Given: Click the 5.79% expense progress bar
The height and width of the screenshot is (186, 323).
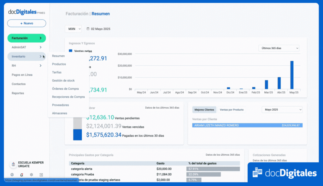Looking at the screenshot, I should [194, 180].
